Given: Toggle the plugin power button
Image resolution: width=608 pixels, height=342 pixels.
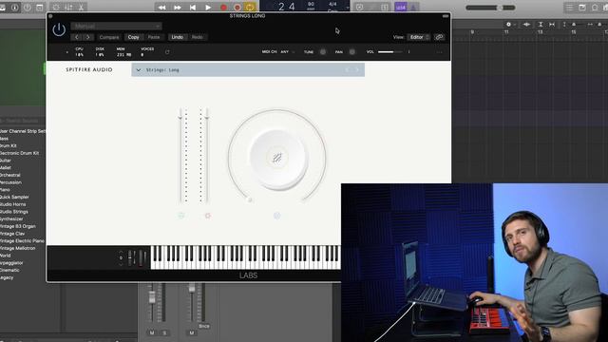Looking at the screenshot, I should click(x=59, y=29).
